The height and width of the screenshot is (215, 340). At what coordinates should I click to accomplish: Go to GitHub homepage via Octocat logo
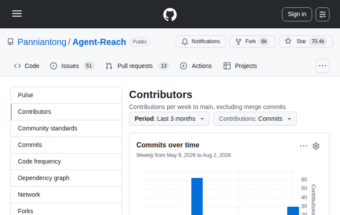(170, 14)
